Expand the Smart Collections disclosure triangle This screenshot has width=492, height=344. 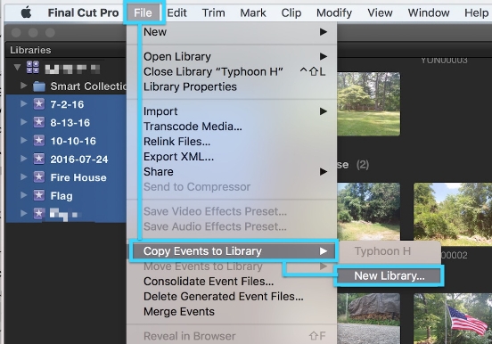pos(23,86)
